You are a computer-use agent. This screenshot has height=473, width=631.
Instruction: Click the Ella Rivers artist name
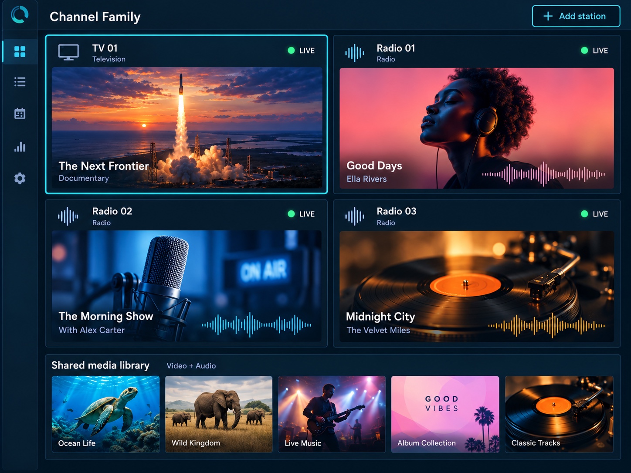(x=366, y=179)
